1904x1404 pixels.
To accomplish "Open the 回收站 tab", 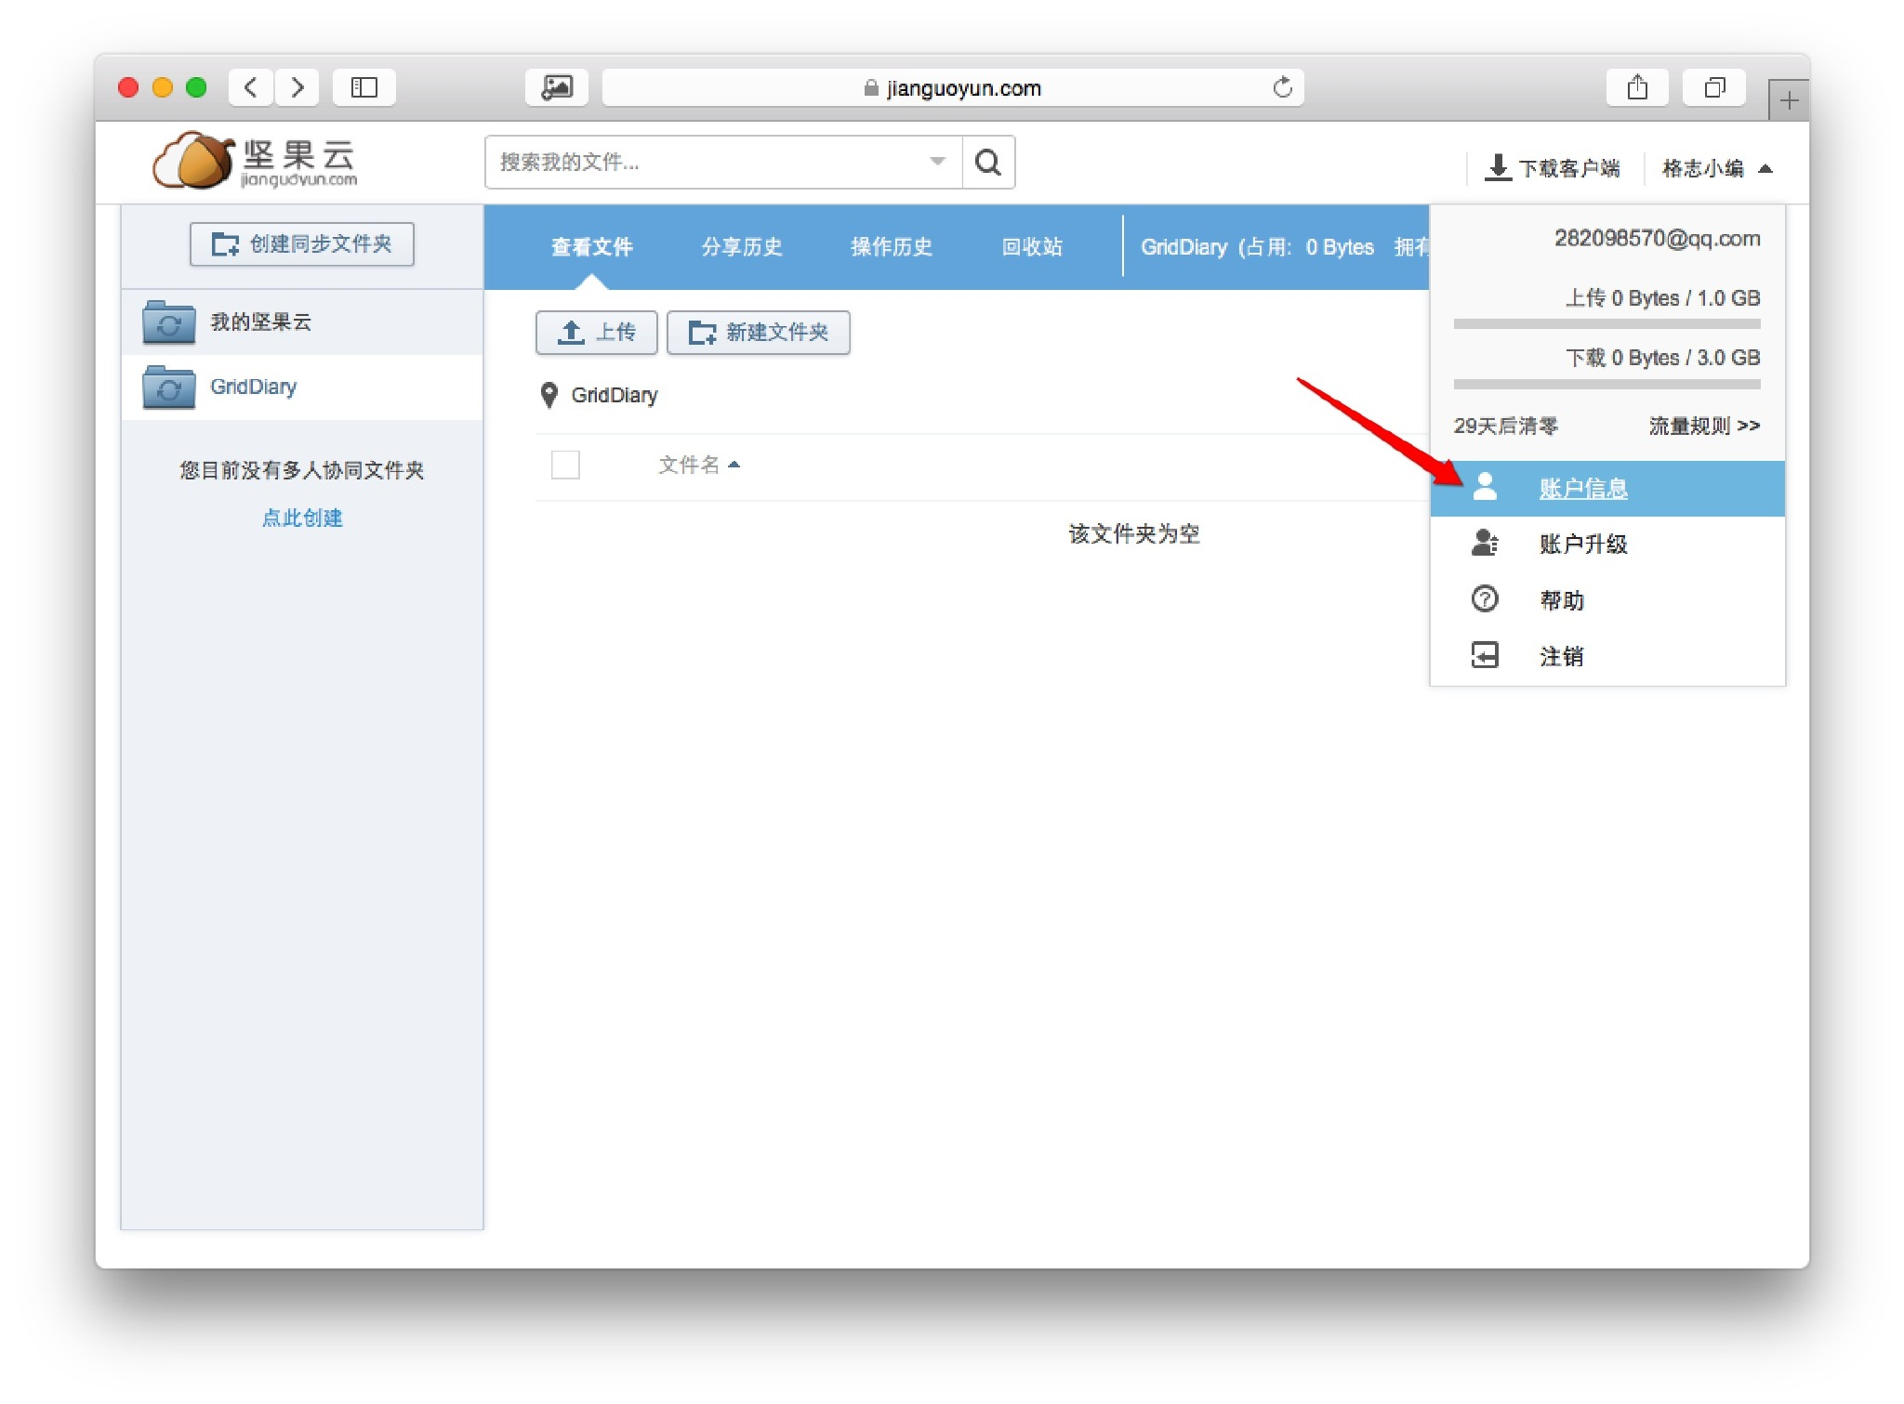I will (x=1032, y=246).
